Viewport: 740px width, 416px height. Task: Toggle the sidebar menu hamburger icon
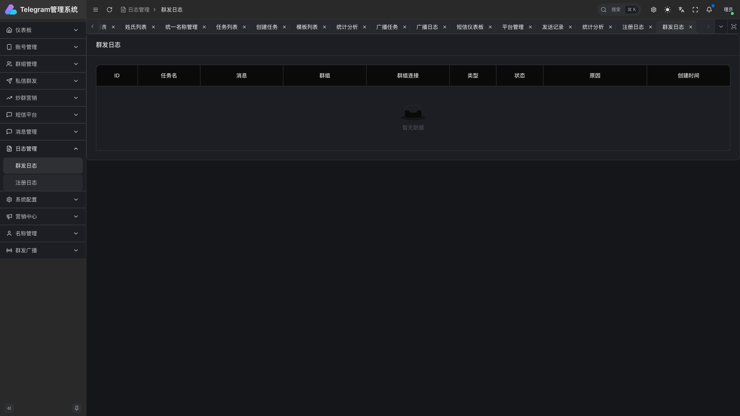(96, 10)
